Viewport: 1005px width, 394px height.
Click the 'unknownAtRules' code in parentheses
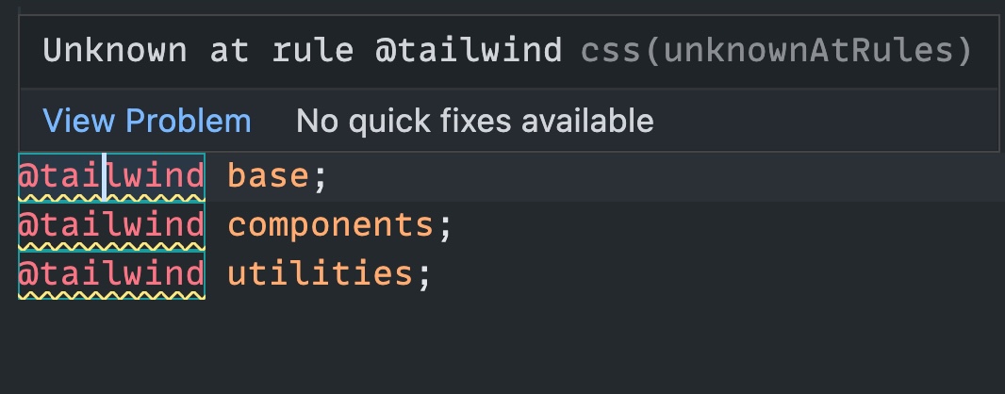pos(808,50)
